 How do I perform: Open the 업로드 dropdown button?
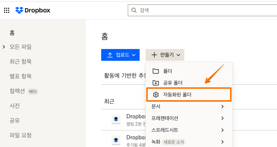[x=120, y=55]
